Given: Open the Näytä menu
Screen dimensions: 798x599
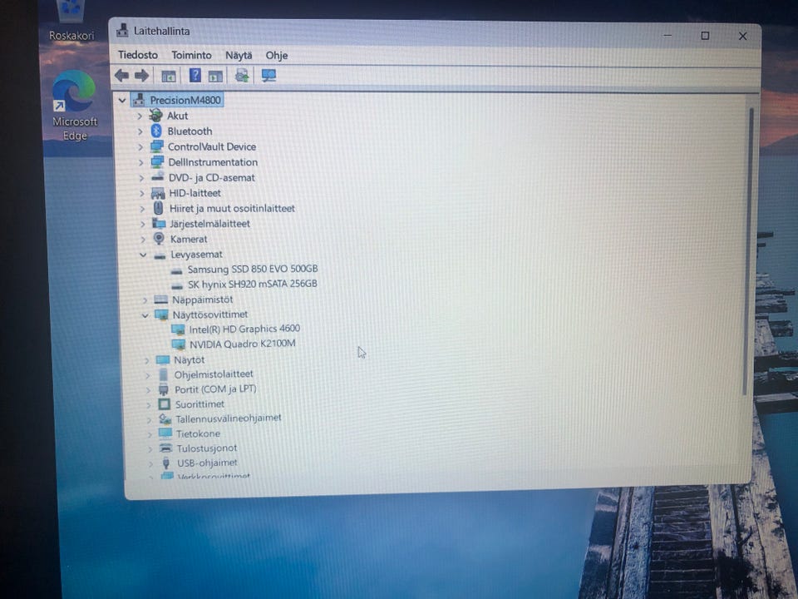Looking at the screenshot, I should [239, 55].
